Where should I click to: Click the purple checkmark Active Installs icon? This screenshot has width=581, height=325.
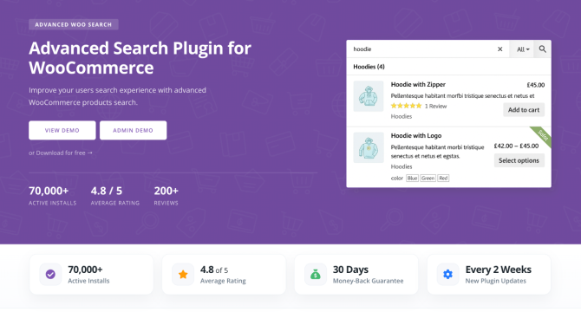tap(50, 274)
